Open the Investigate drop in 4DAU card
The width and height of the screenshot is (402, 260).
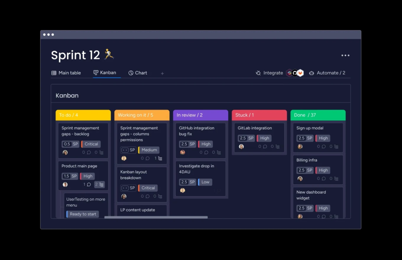coord(201,178)
